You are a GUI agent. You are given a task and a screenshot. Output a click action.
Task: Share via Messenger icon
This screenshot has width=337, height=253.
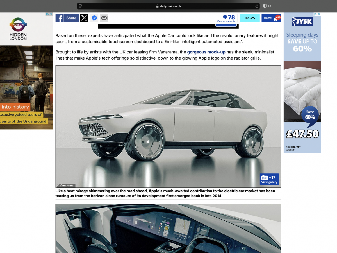[94, 18]
